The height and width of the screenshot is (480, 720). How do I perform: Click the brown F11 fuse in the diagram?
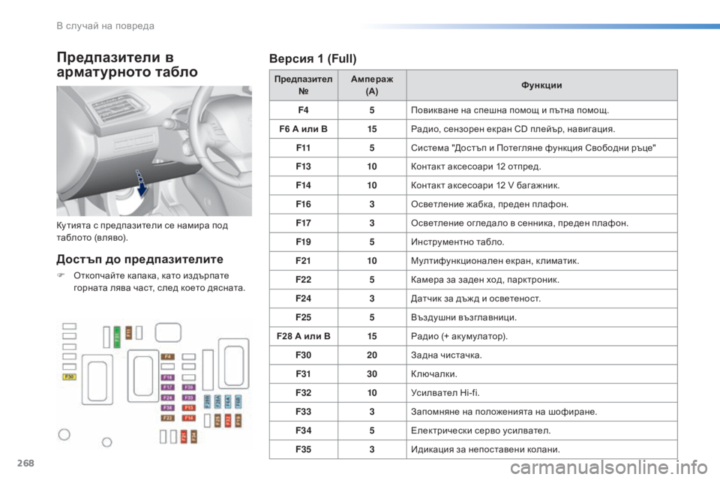[x=129, y=332]
